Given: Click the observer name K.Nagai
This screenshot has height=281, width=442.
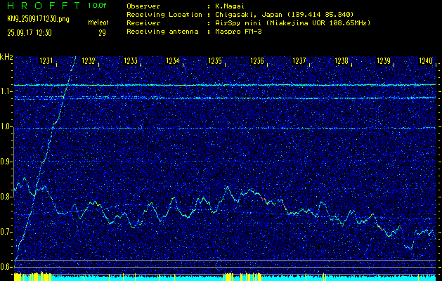Looking at the screenshot, I should pos(229,6).
